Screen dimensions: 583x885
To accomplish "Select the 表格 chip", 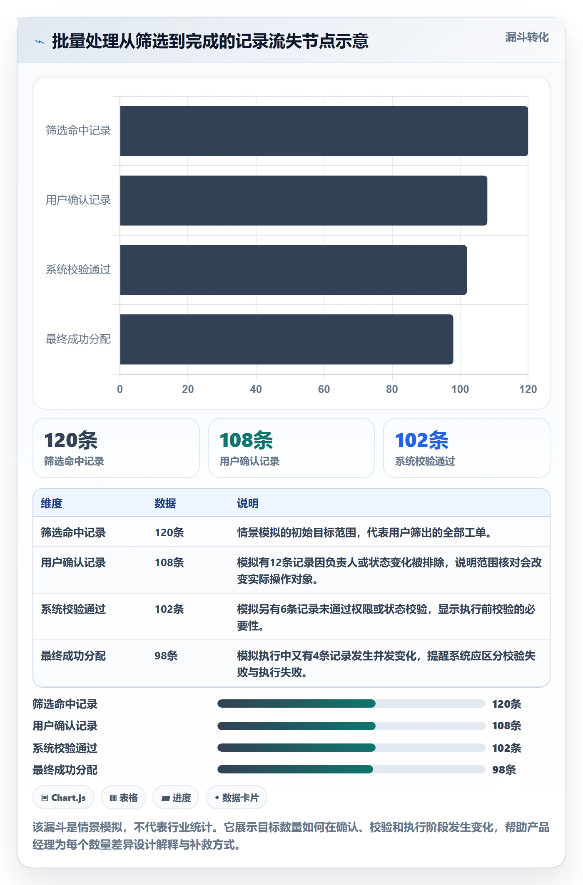I will pyautogui.click(x=123, y=798).
